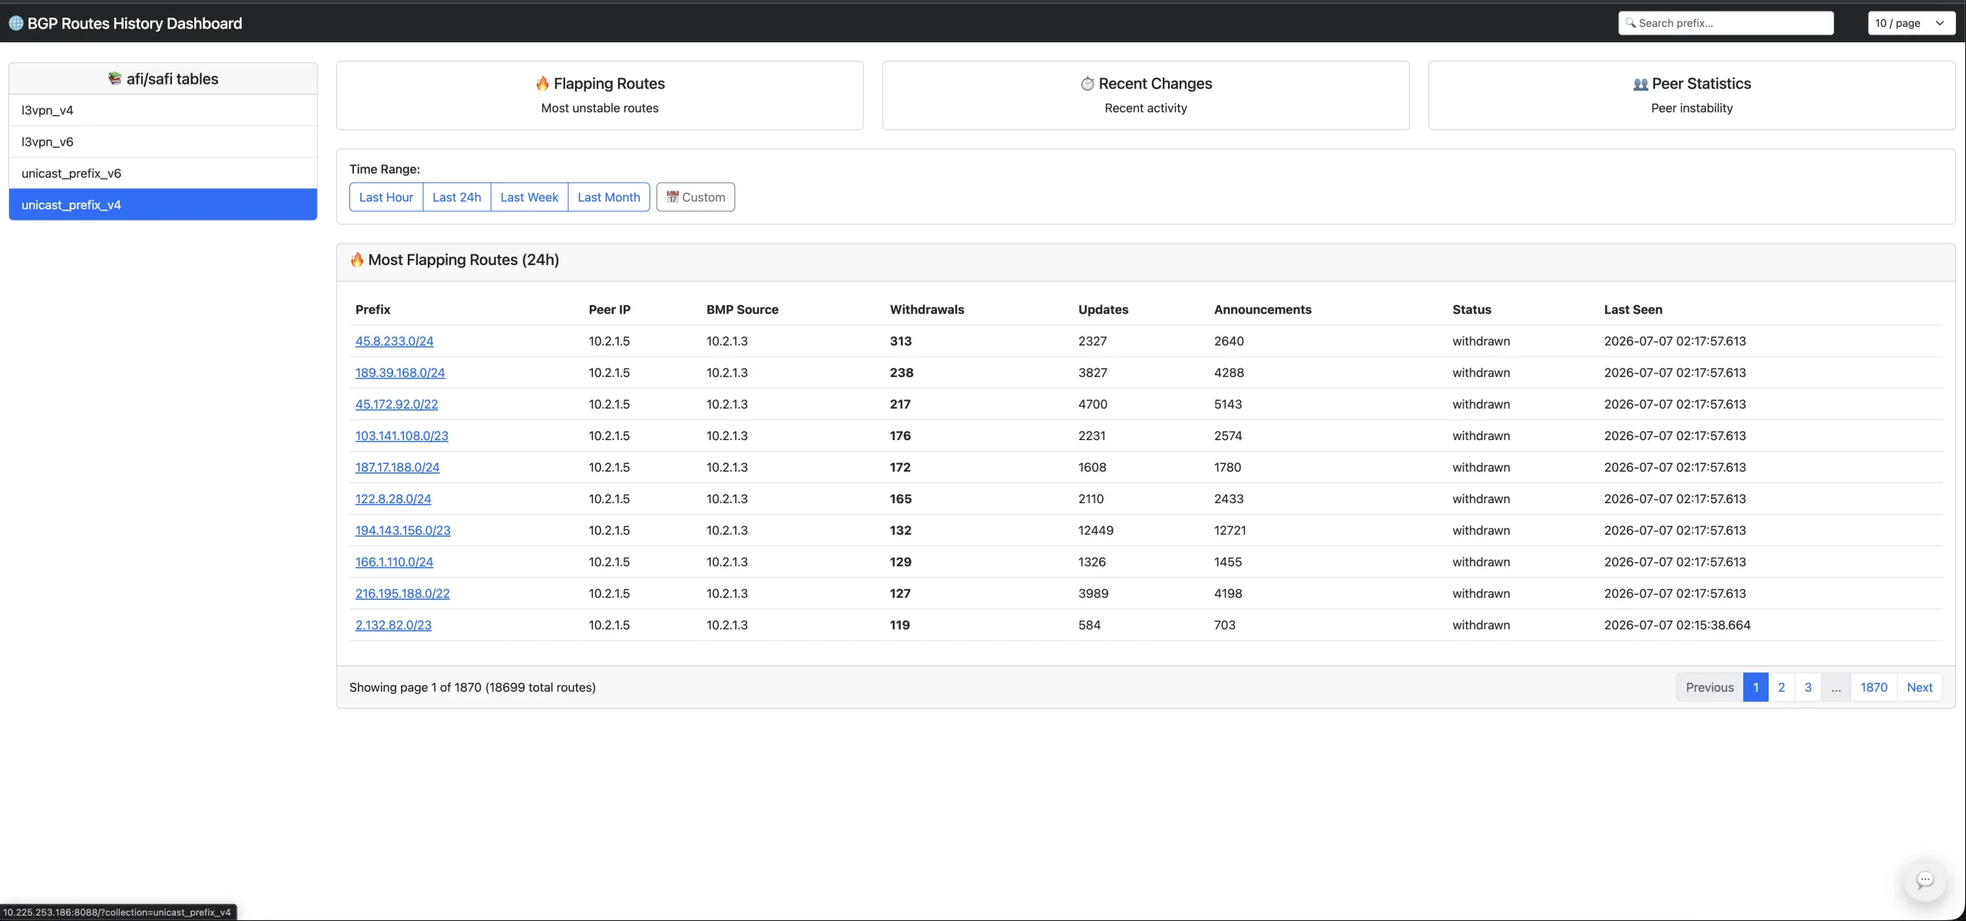This screenshot has height=921, width=1966.
Task: Click the stopwatch icon on Recent Changes
Action: 1087,83
